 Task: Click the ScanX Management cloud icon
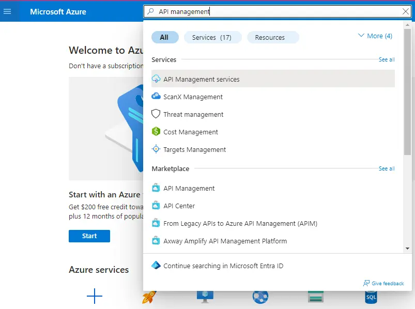coord(156,96)
